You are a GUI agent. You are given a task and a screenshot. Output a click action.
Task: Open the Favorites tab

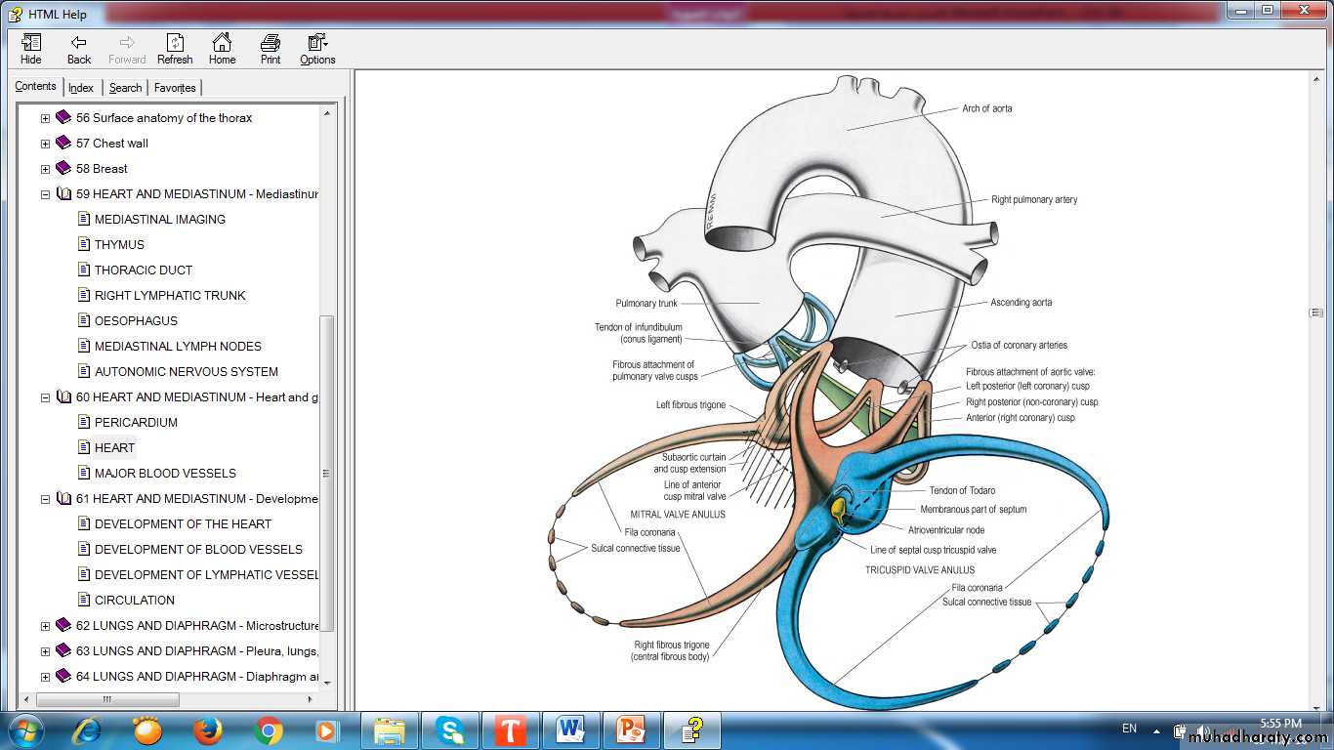click(175, 88)
